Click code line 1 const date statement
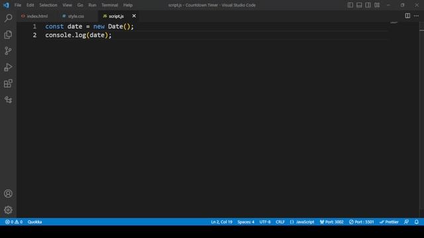 coord(89,26)
